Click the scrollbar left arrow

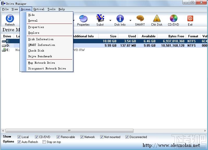click(x=3, y=131)
